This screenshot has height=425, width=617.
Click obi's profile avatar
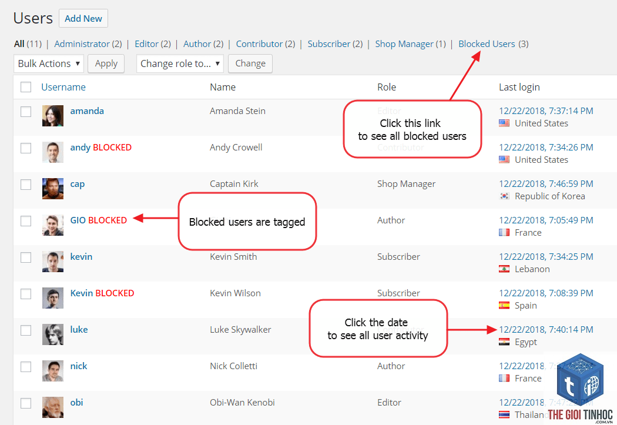(53, 407)
